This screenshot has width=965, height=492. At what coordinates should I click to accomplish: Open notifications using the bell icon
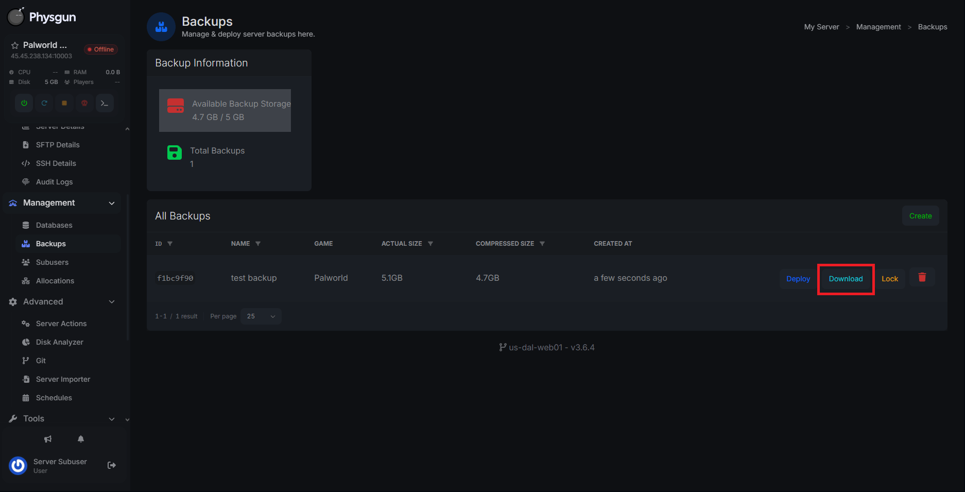(81, 439)
